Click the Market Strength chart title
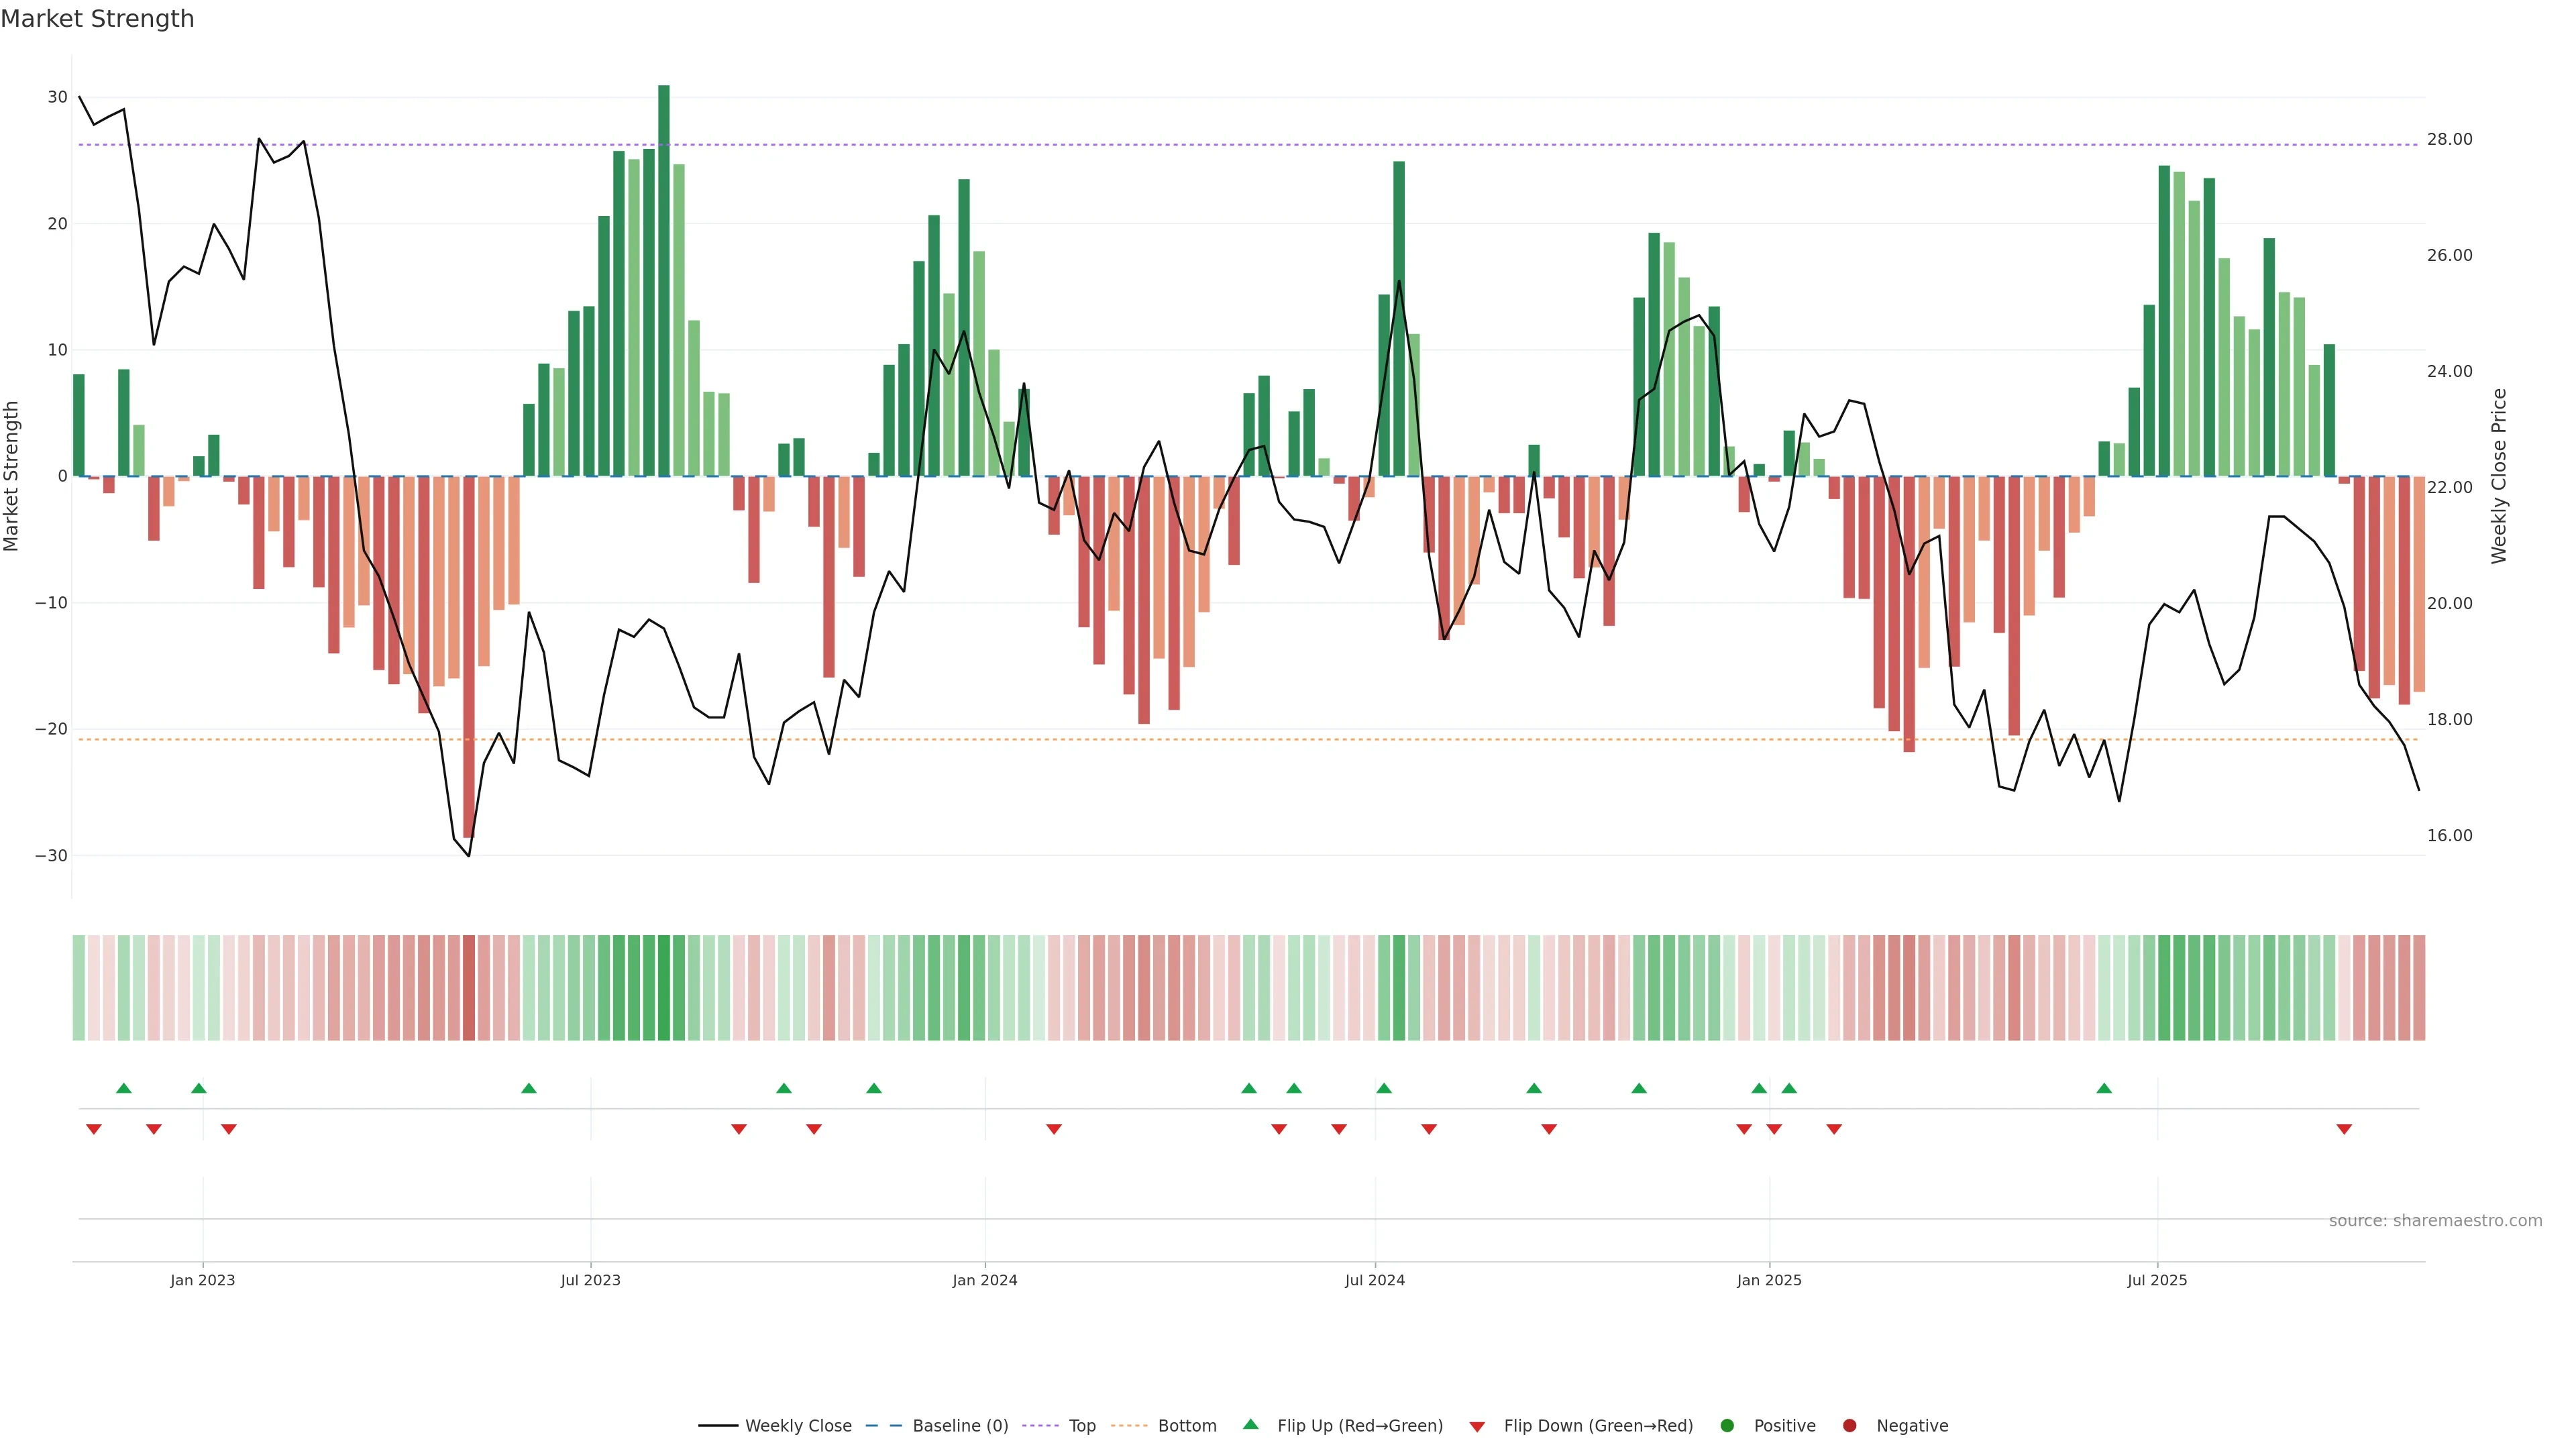 click(97, 19)
